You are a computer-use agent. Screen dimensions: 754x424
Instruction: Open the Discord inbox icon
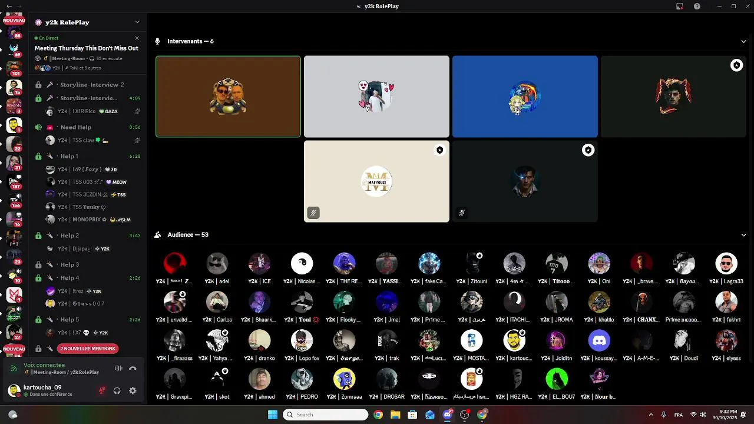(679, 6)
